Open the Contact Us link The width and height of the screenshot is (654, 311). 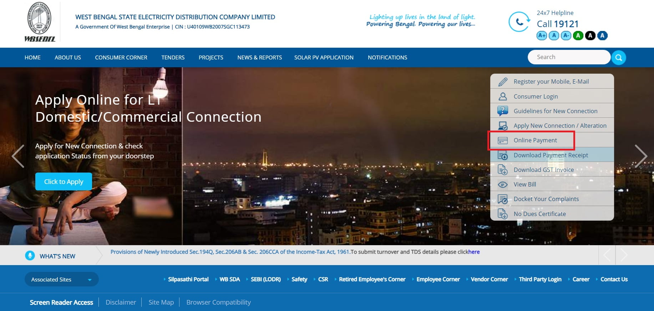coord(614,279)
